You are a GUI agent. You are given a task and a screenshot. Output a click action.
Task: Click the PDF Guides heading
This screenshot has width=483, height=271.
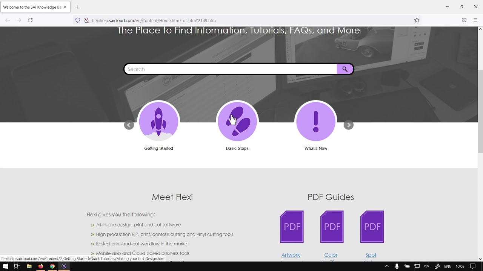pos(331,197)
